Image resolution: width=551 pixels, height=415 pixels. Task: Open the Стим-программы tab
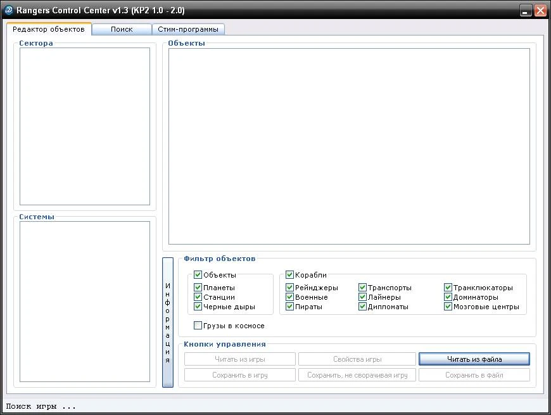188,29
